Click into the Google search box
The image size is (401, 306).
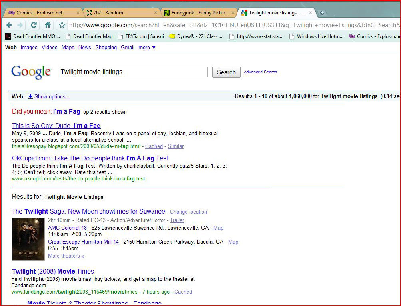[134, 72]
